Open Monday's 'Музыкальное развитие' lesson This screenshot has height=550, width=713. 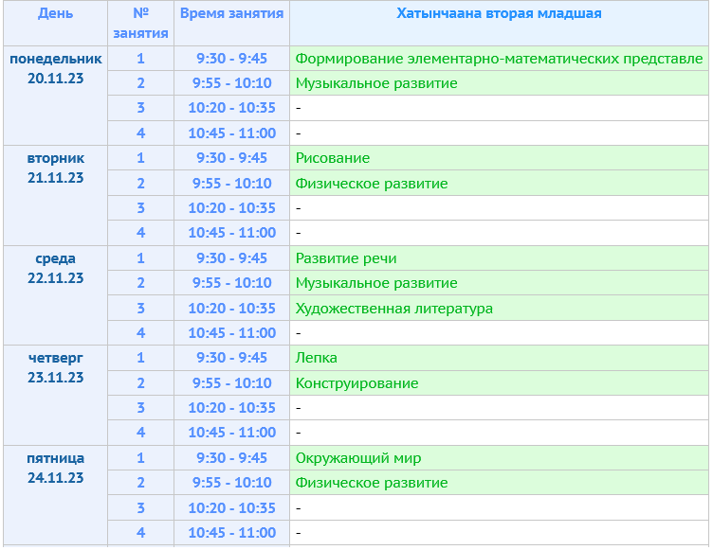(x=376, y=83)
